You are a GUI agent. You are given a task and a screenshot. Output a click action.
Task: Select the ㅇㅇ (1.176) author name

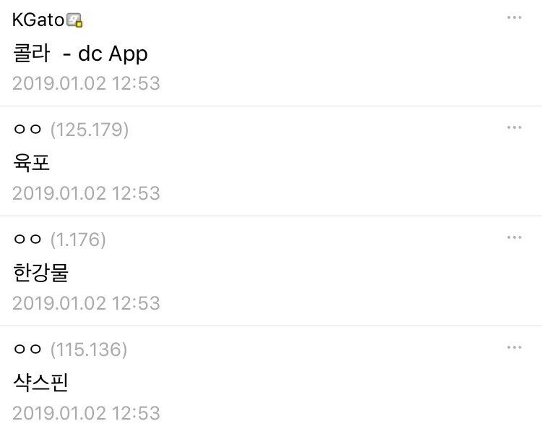(x=27, y=239)
